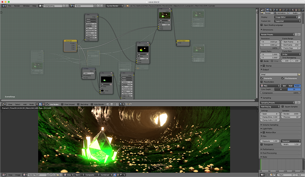
Task: Open the 24 fps frame rate dropdown
Action: click(x=291, y=54)
